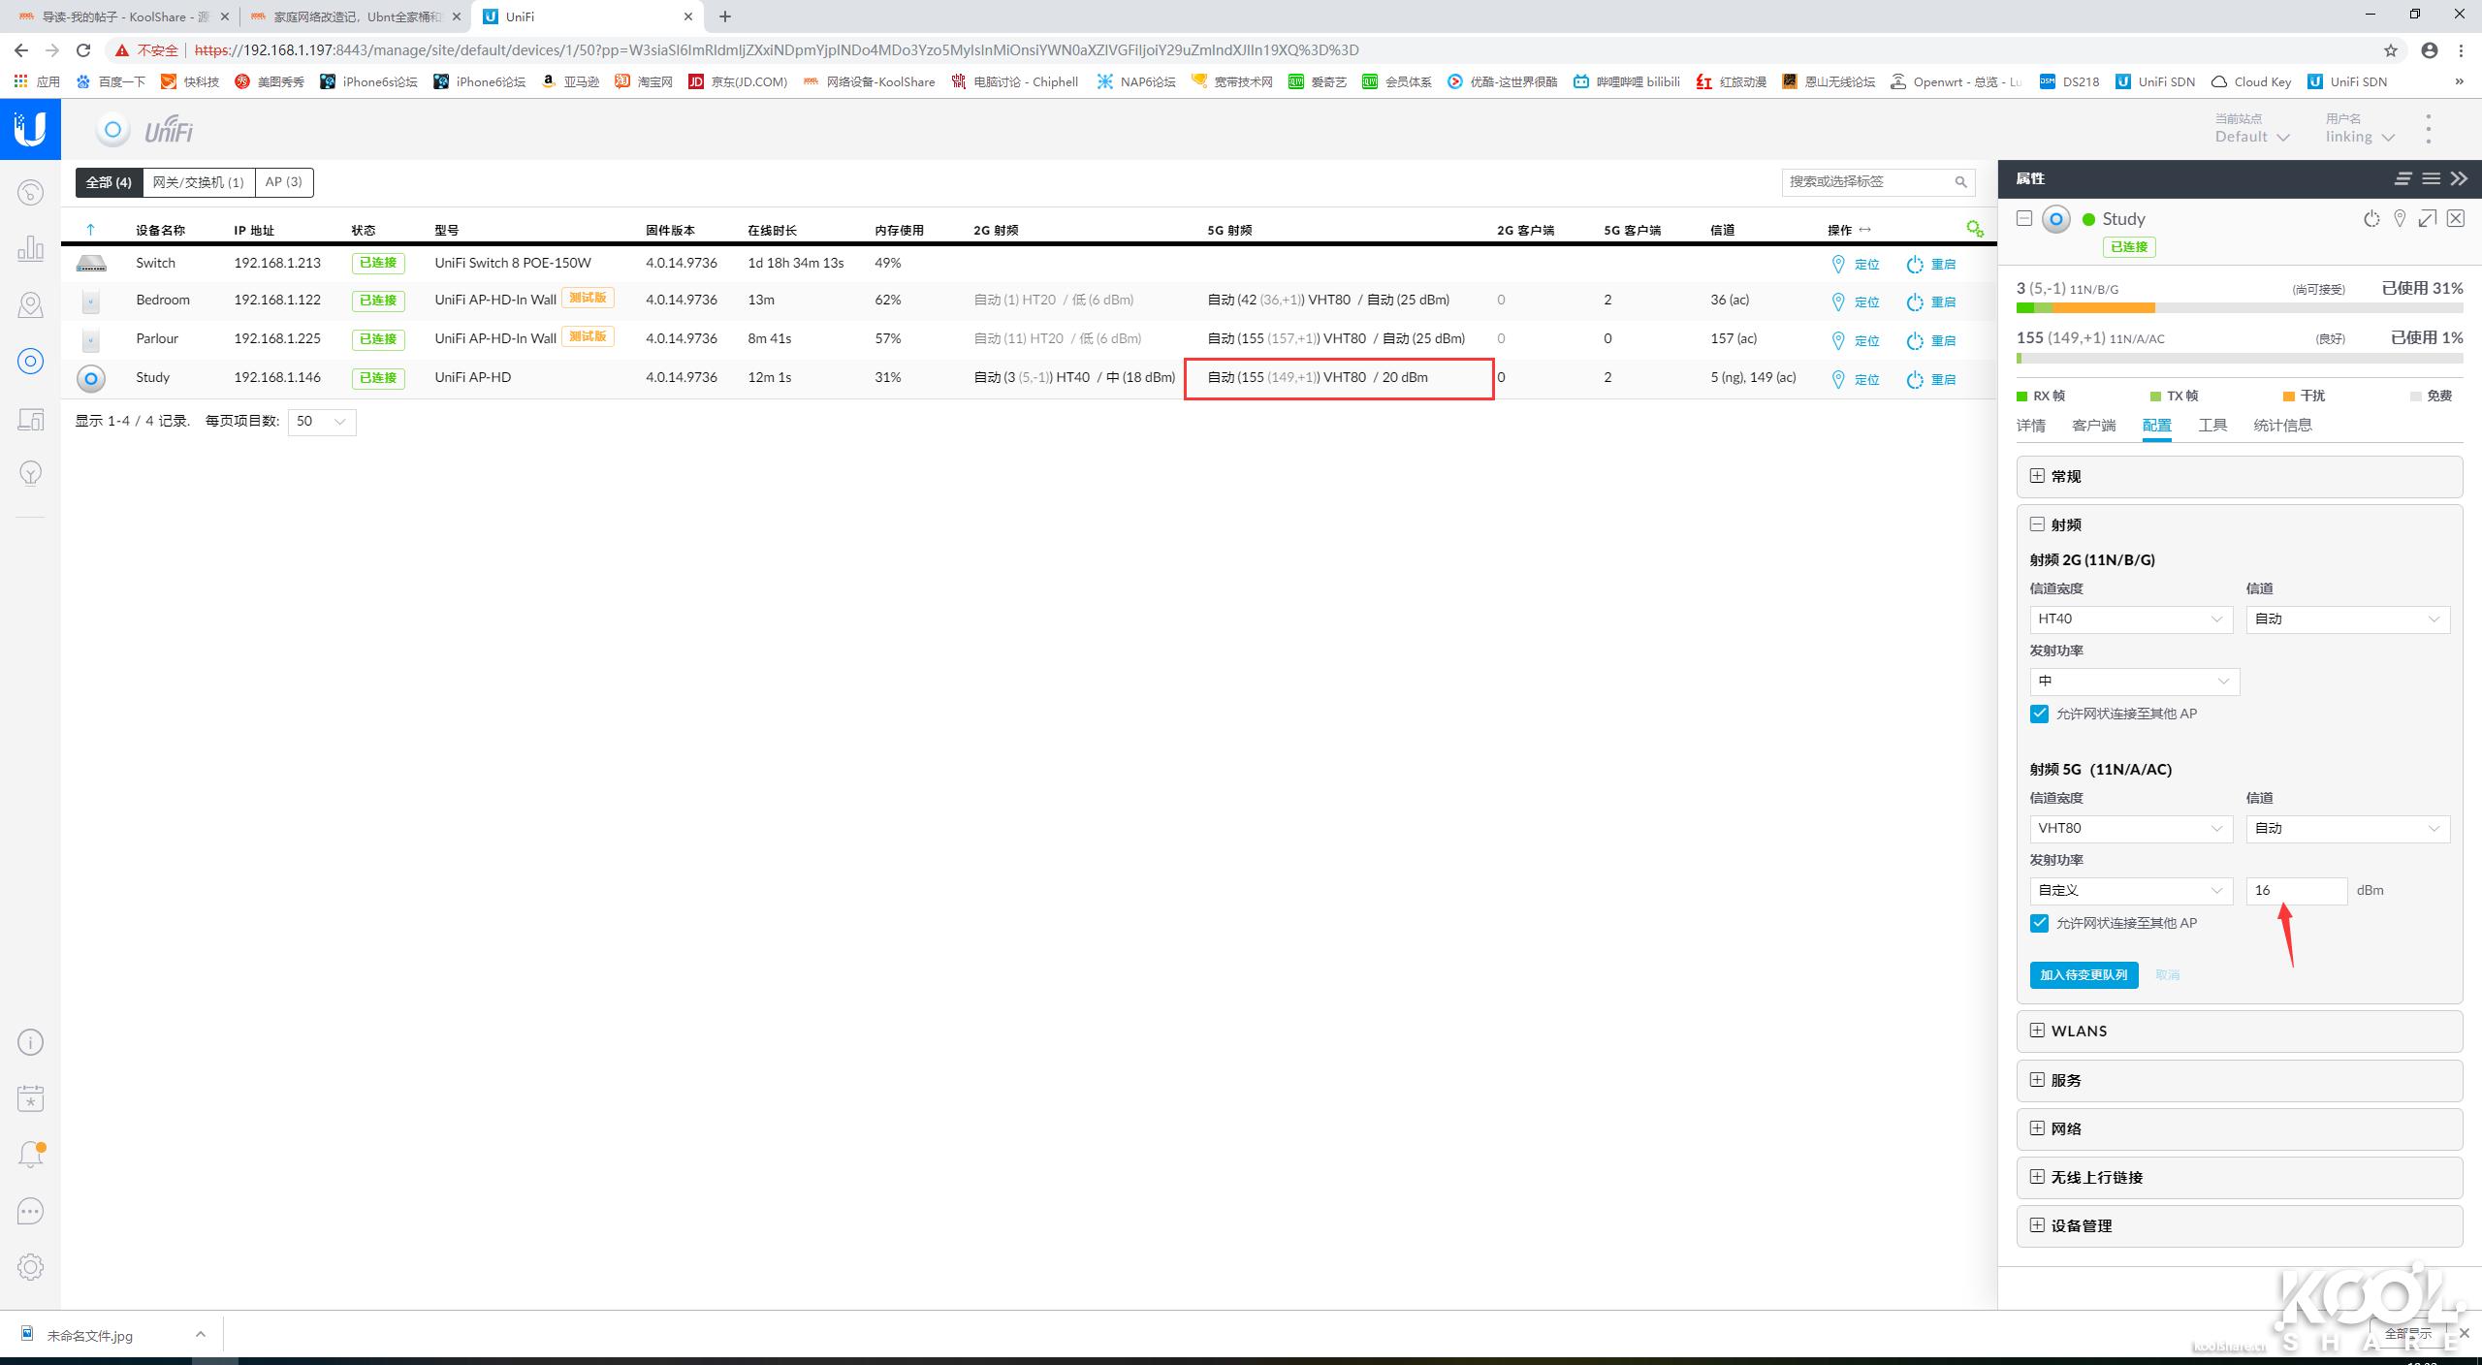2482x1365 pixels.
Task: Toggle 2G mesh connection to other AP checkbox
Action: (2039, 714)
